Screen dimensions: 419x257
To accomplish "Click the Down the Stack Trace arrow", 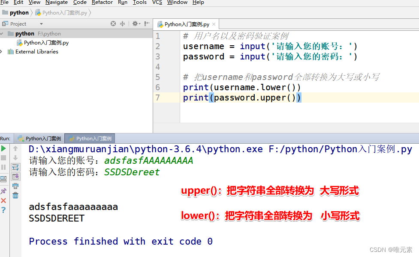I will click(x=15, y=158).
